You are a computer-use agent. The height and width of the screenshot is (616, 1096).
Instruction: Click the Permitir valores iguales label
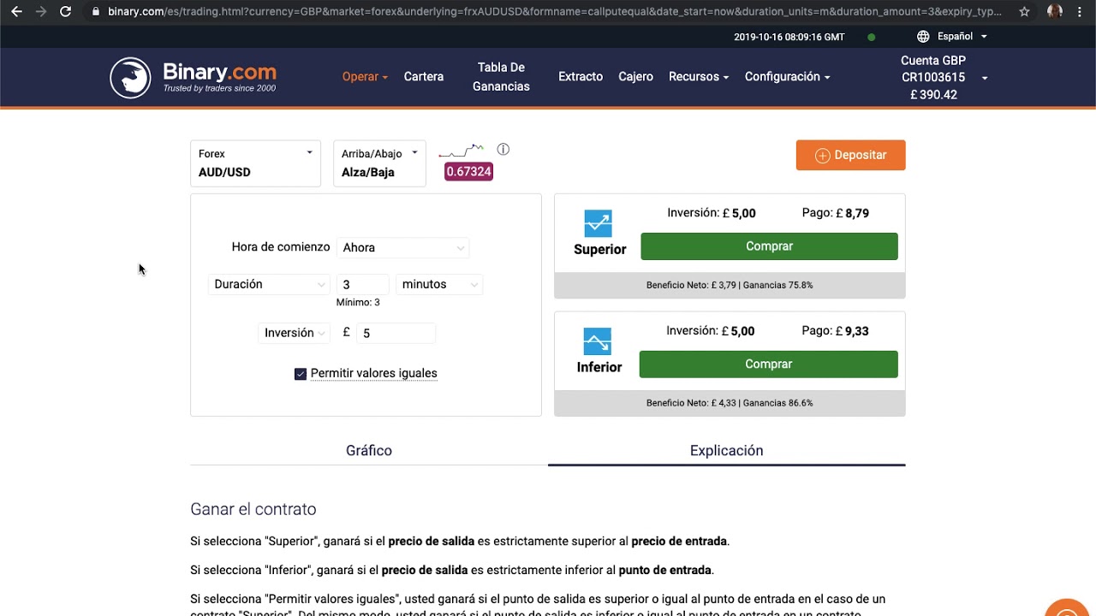374,374
